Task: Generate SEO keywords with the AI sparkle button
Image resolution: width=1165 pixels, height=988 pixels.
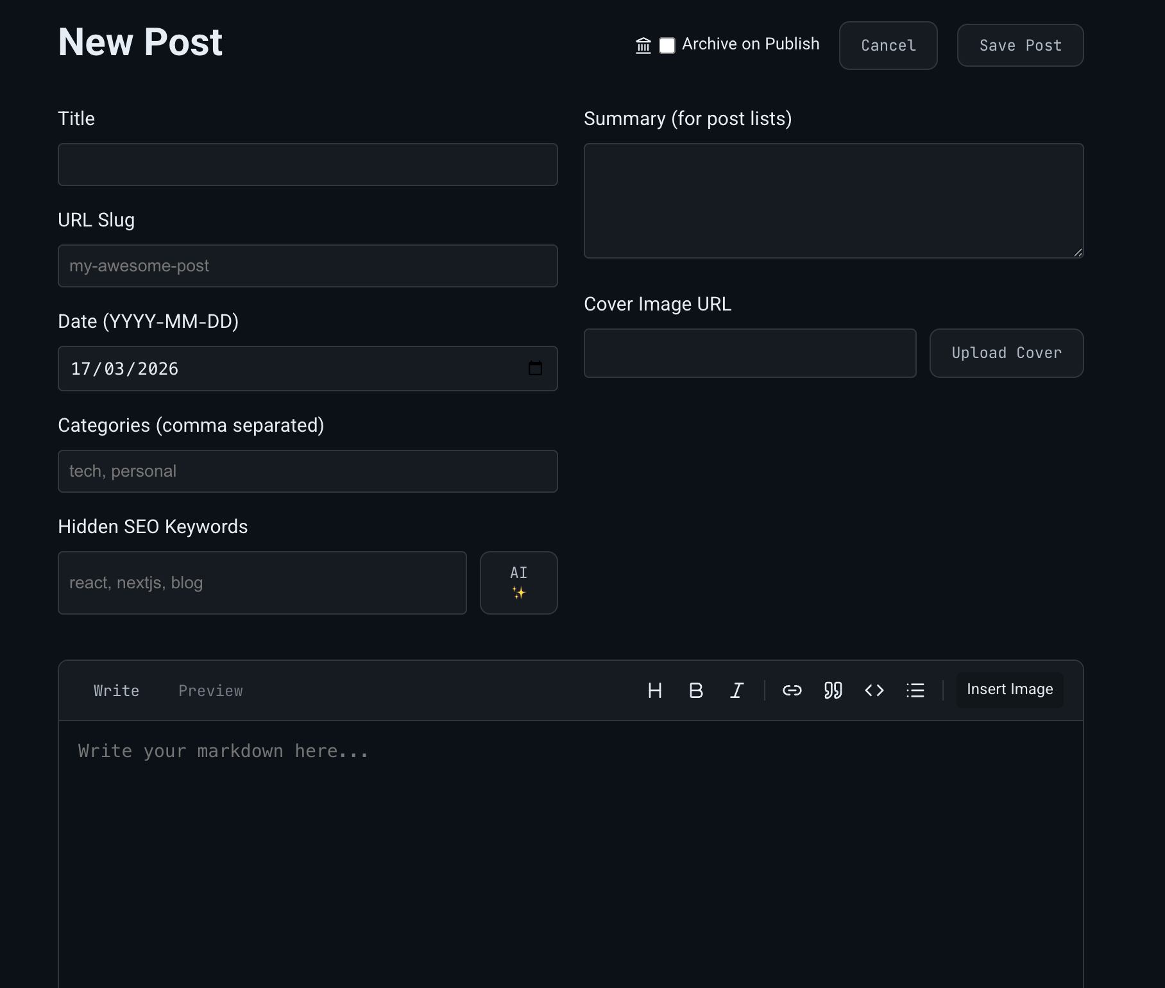Action: [x=518, y=583]
